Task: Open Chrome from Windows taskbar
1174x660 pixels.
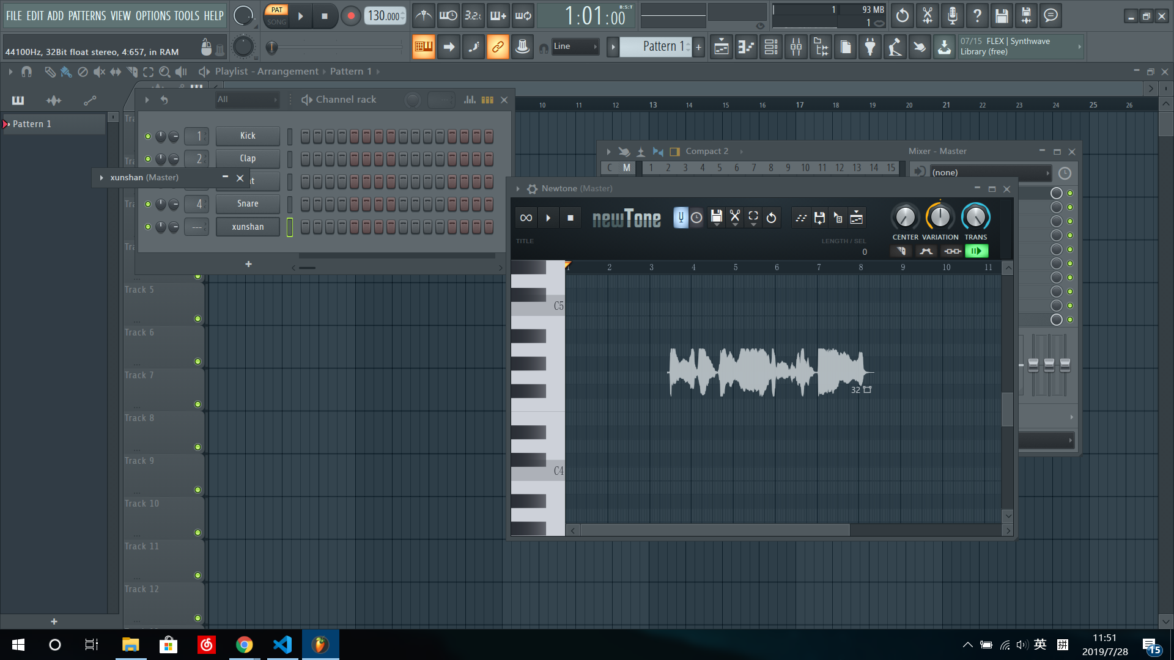Action: [245, 645]
